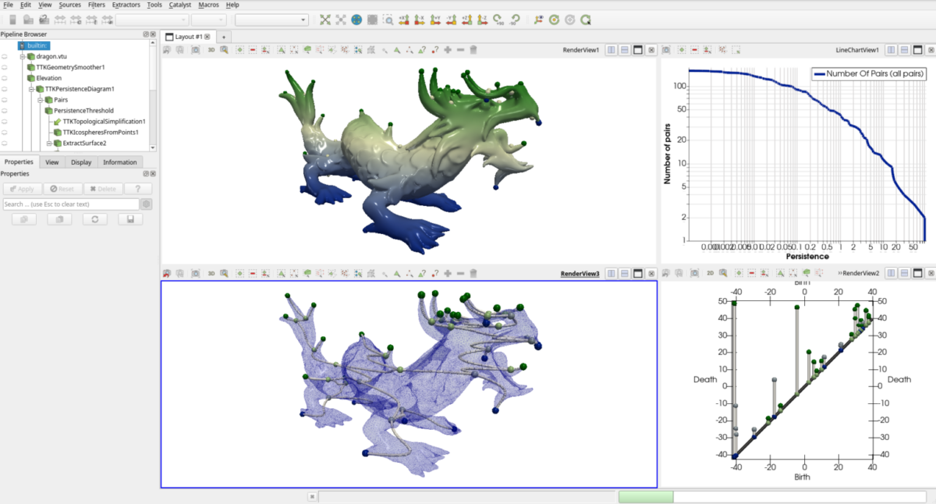Toggle 3D interaction mode in RenderView1 toolbar

click(x=211, y=50)
